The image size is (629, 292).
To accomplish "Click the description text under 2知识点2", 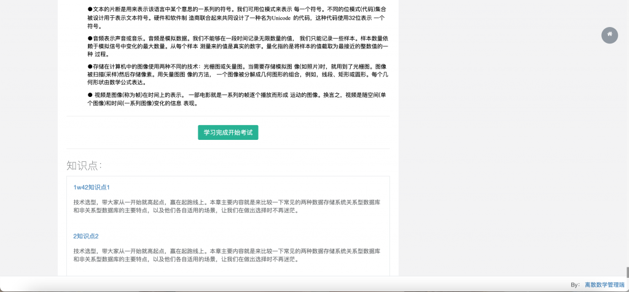I will 227,255.
